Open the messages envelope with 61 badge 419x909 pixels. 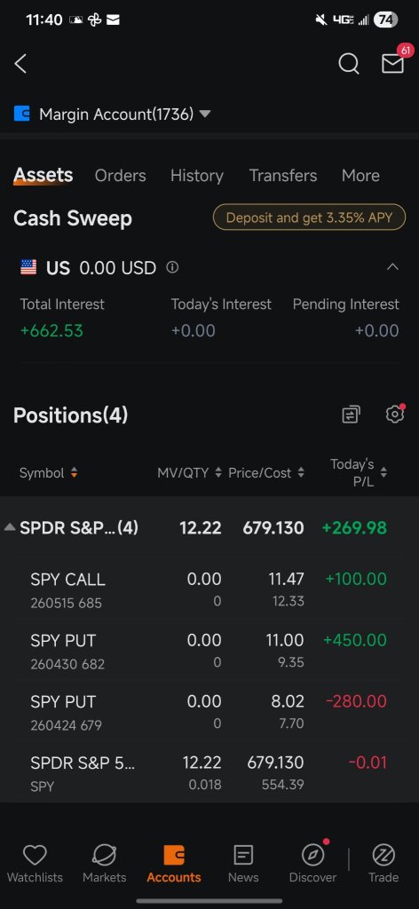[393, 61]
